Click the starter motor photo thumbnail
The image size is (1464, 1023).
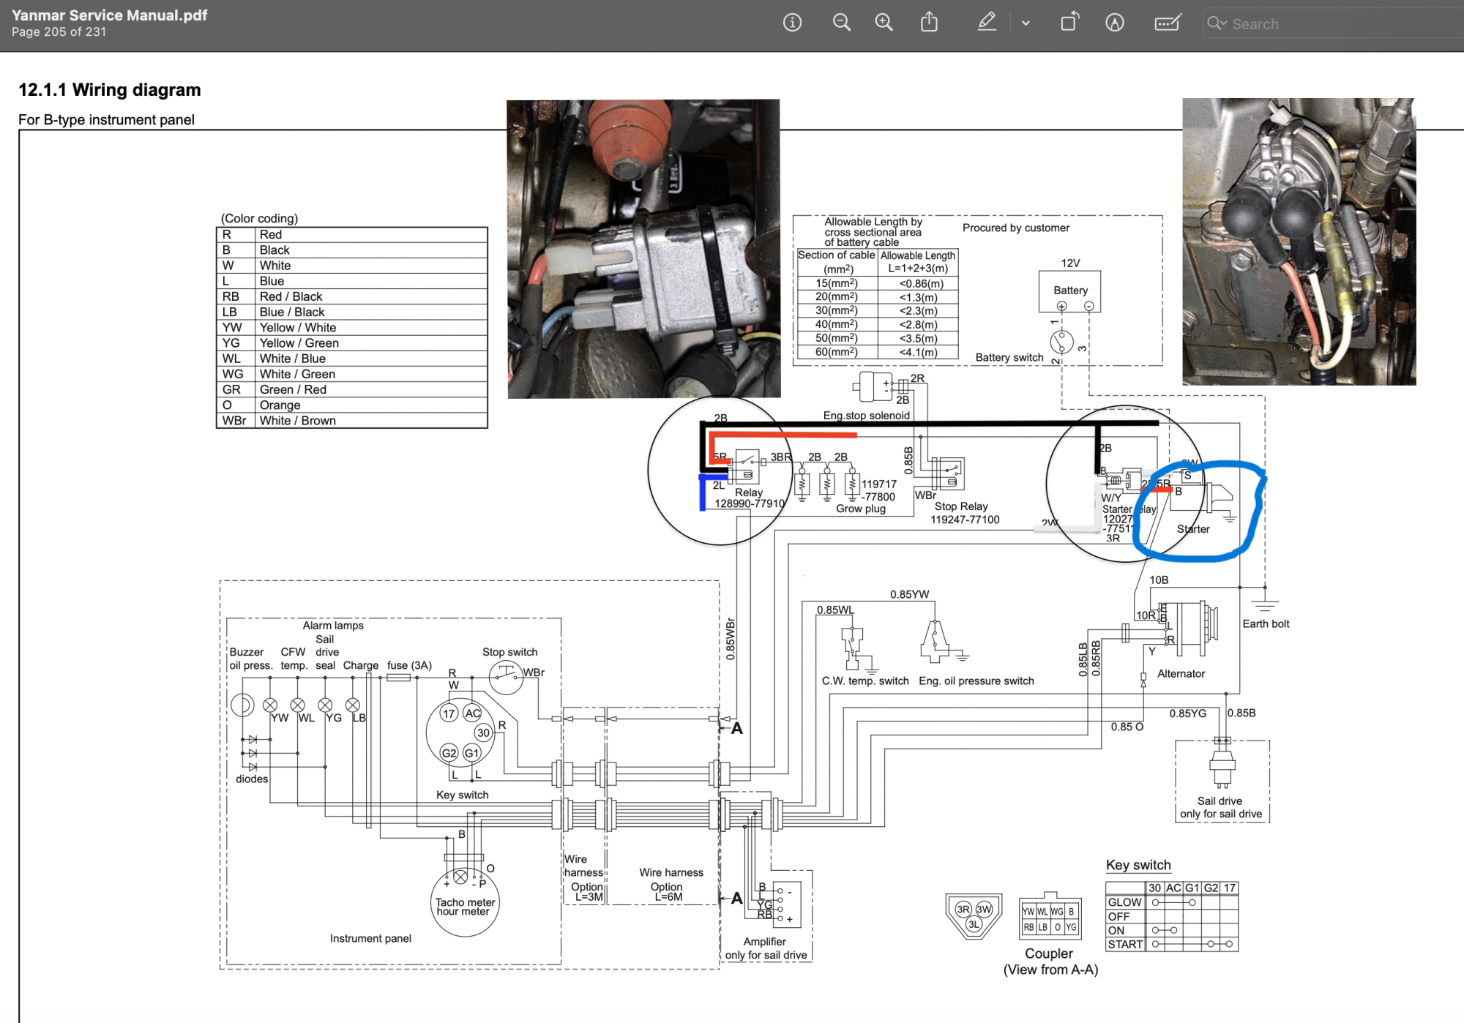pyautogui.click(x=1299, y=241)
